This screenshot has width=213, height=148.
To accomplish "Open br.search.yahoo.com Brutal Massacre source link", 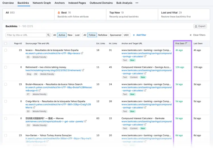I will (59, 89).
